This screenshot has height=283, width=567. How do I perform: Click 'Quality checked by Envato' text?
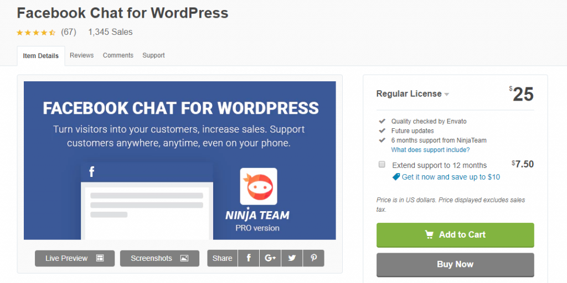[x=429, y=121]
